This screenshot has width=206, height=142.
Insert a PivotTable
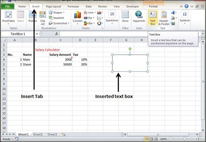tap(8, 18)
